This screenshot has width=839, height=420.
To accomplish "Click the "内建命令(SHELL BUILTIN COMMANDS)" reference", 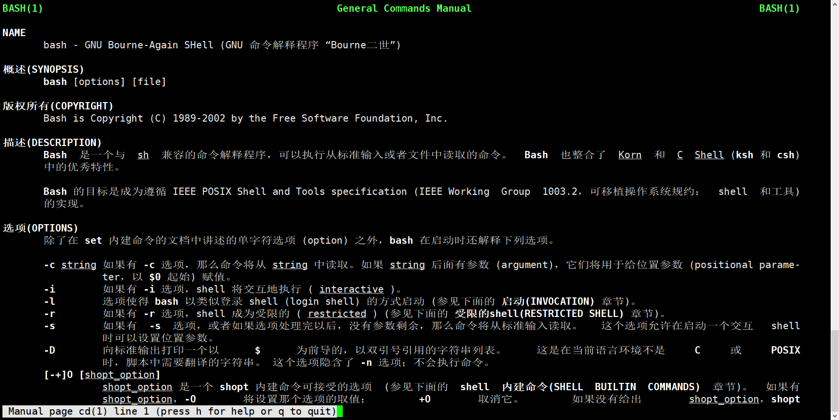I will tap(601, 387).
